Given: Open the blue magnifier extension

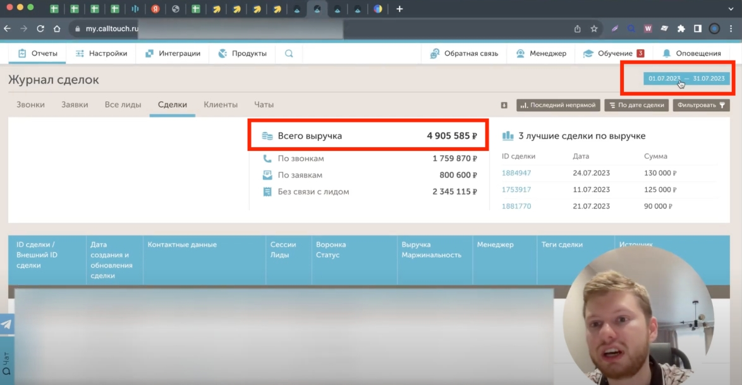Looking at the screenshot, I should click(x=631, y=29).
